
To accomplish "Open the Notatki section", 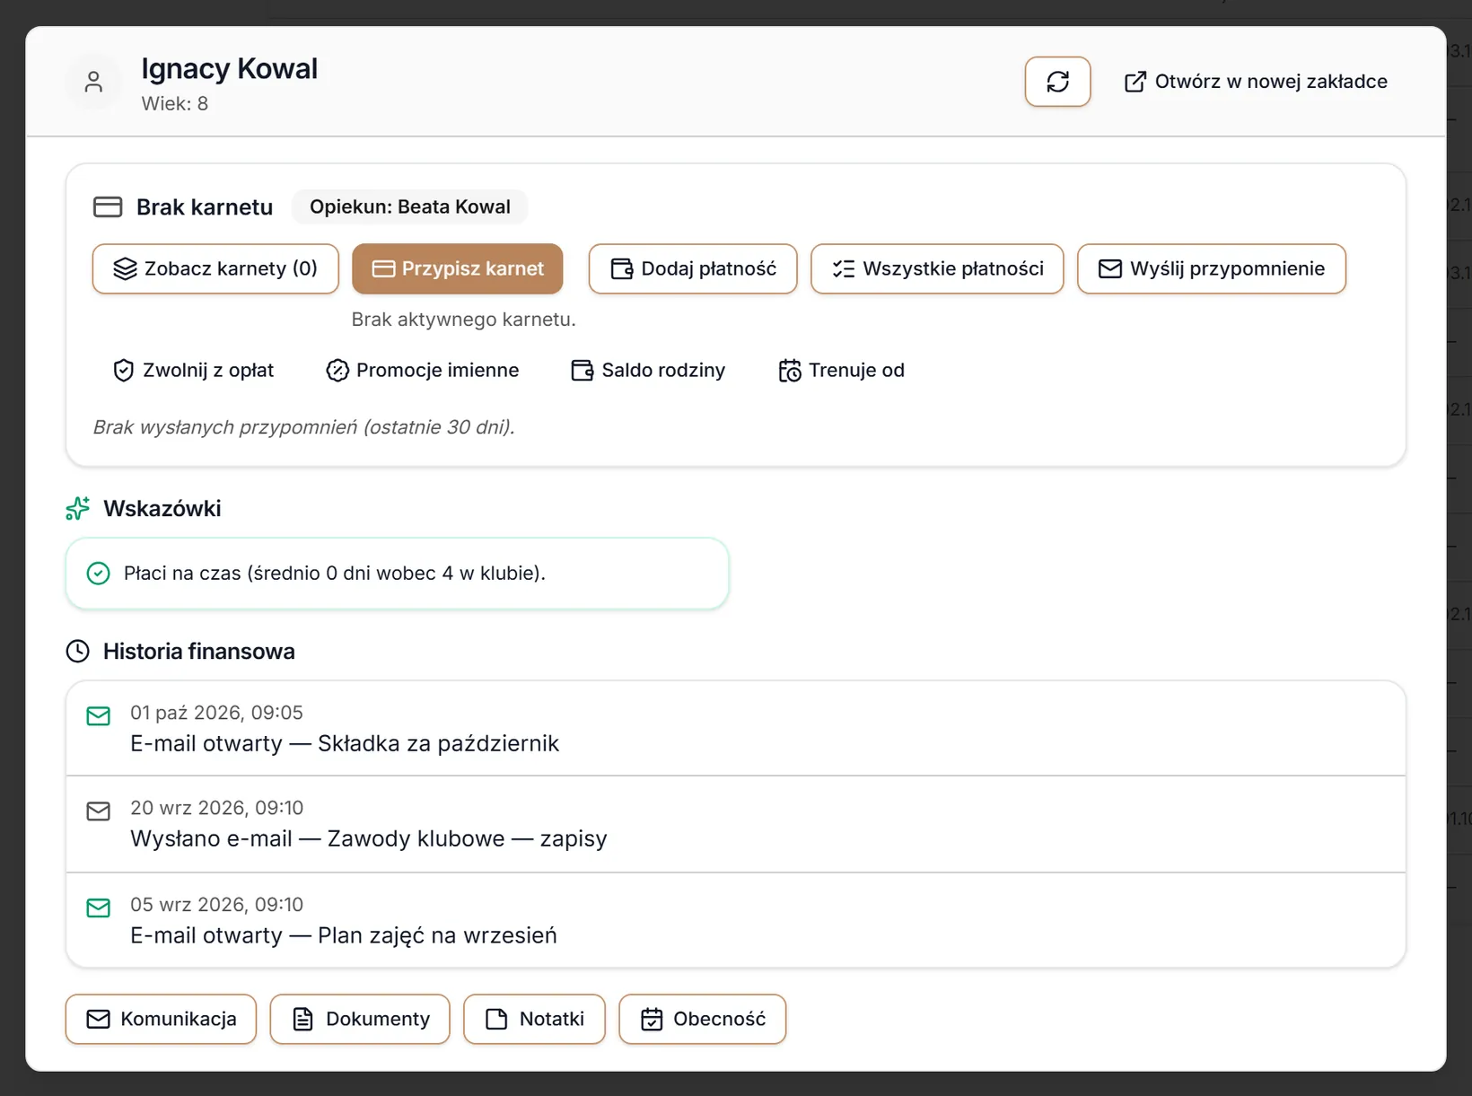I will click(x=534, y=1019).
